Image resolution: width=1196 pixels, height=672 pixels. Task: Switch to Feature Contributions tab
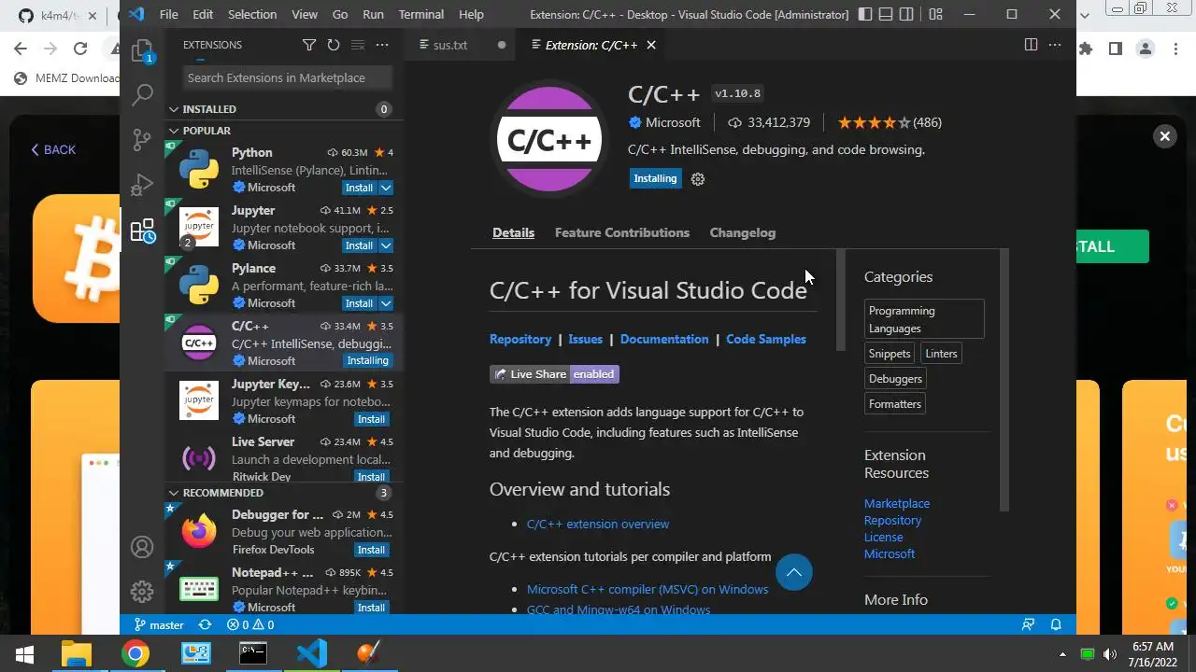click(622, 232)
